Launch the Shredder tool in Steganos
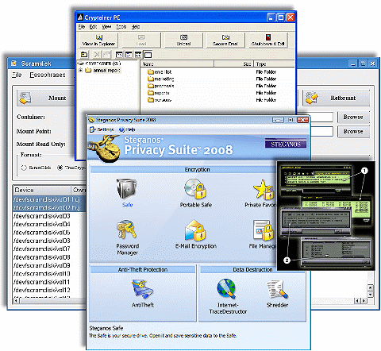This screenshot has height=351, width=381. (277, 293)
